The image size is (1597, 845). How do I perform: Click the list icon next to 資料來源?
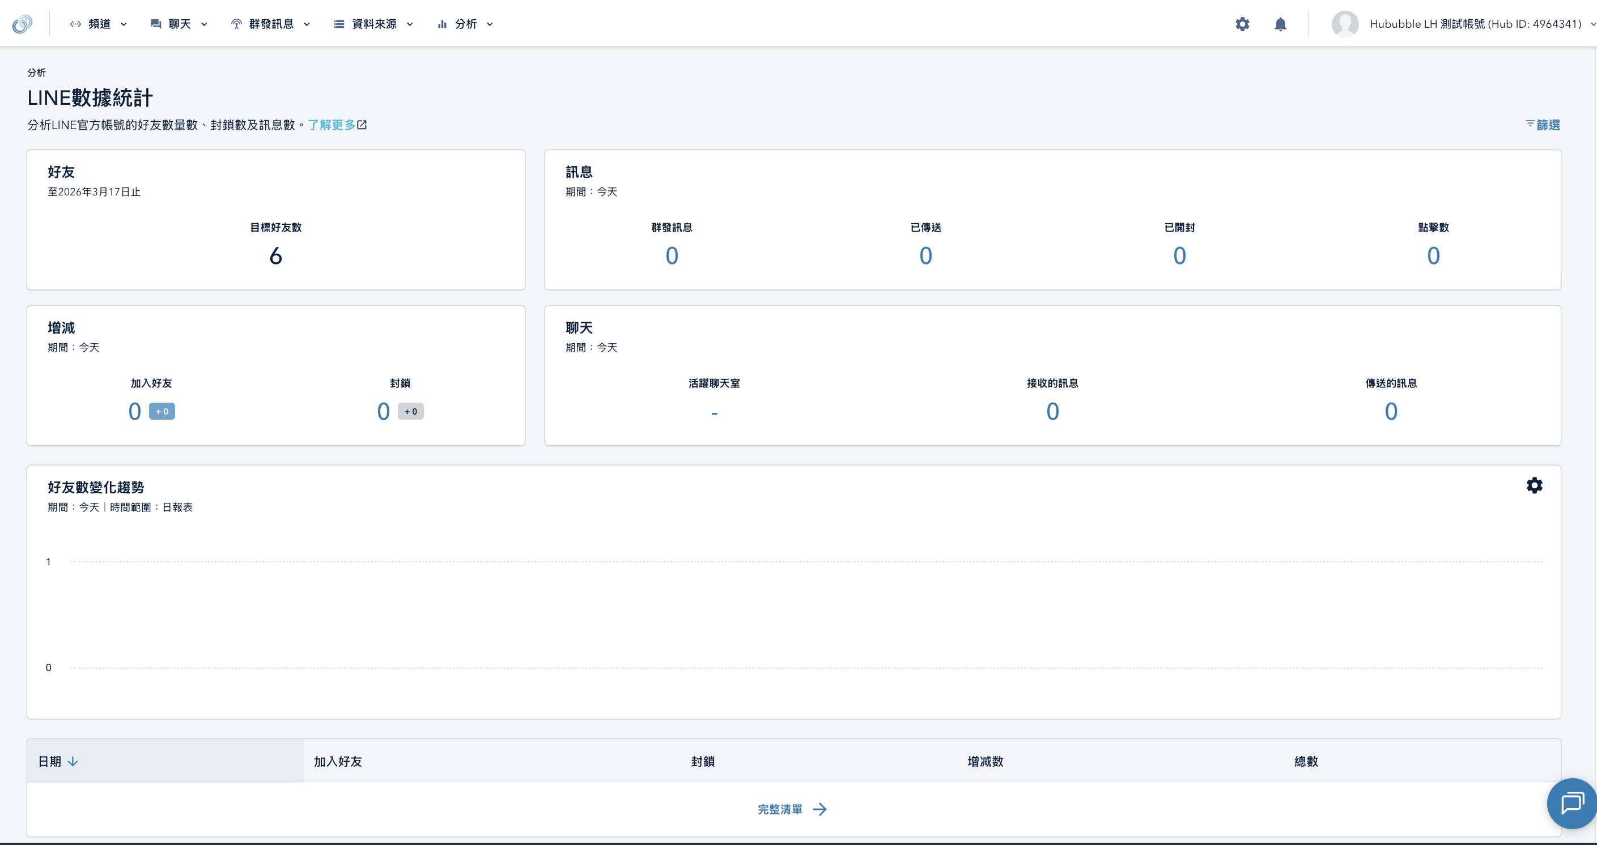pyautogui.click(x=338, y=24)
